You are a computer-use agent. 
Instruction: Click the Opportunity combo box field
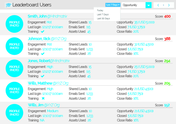click(x=133, y=5)
